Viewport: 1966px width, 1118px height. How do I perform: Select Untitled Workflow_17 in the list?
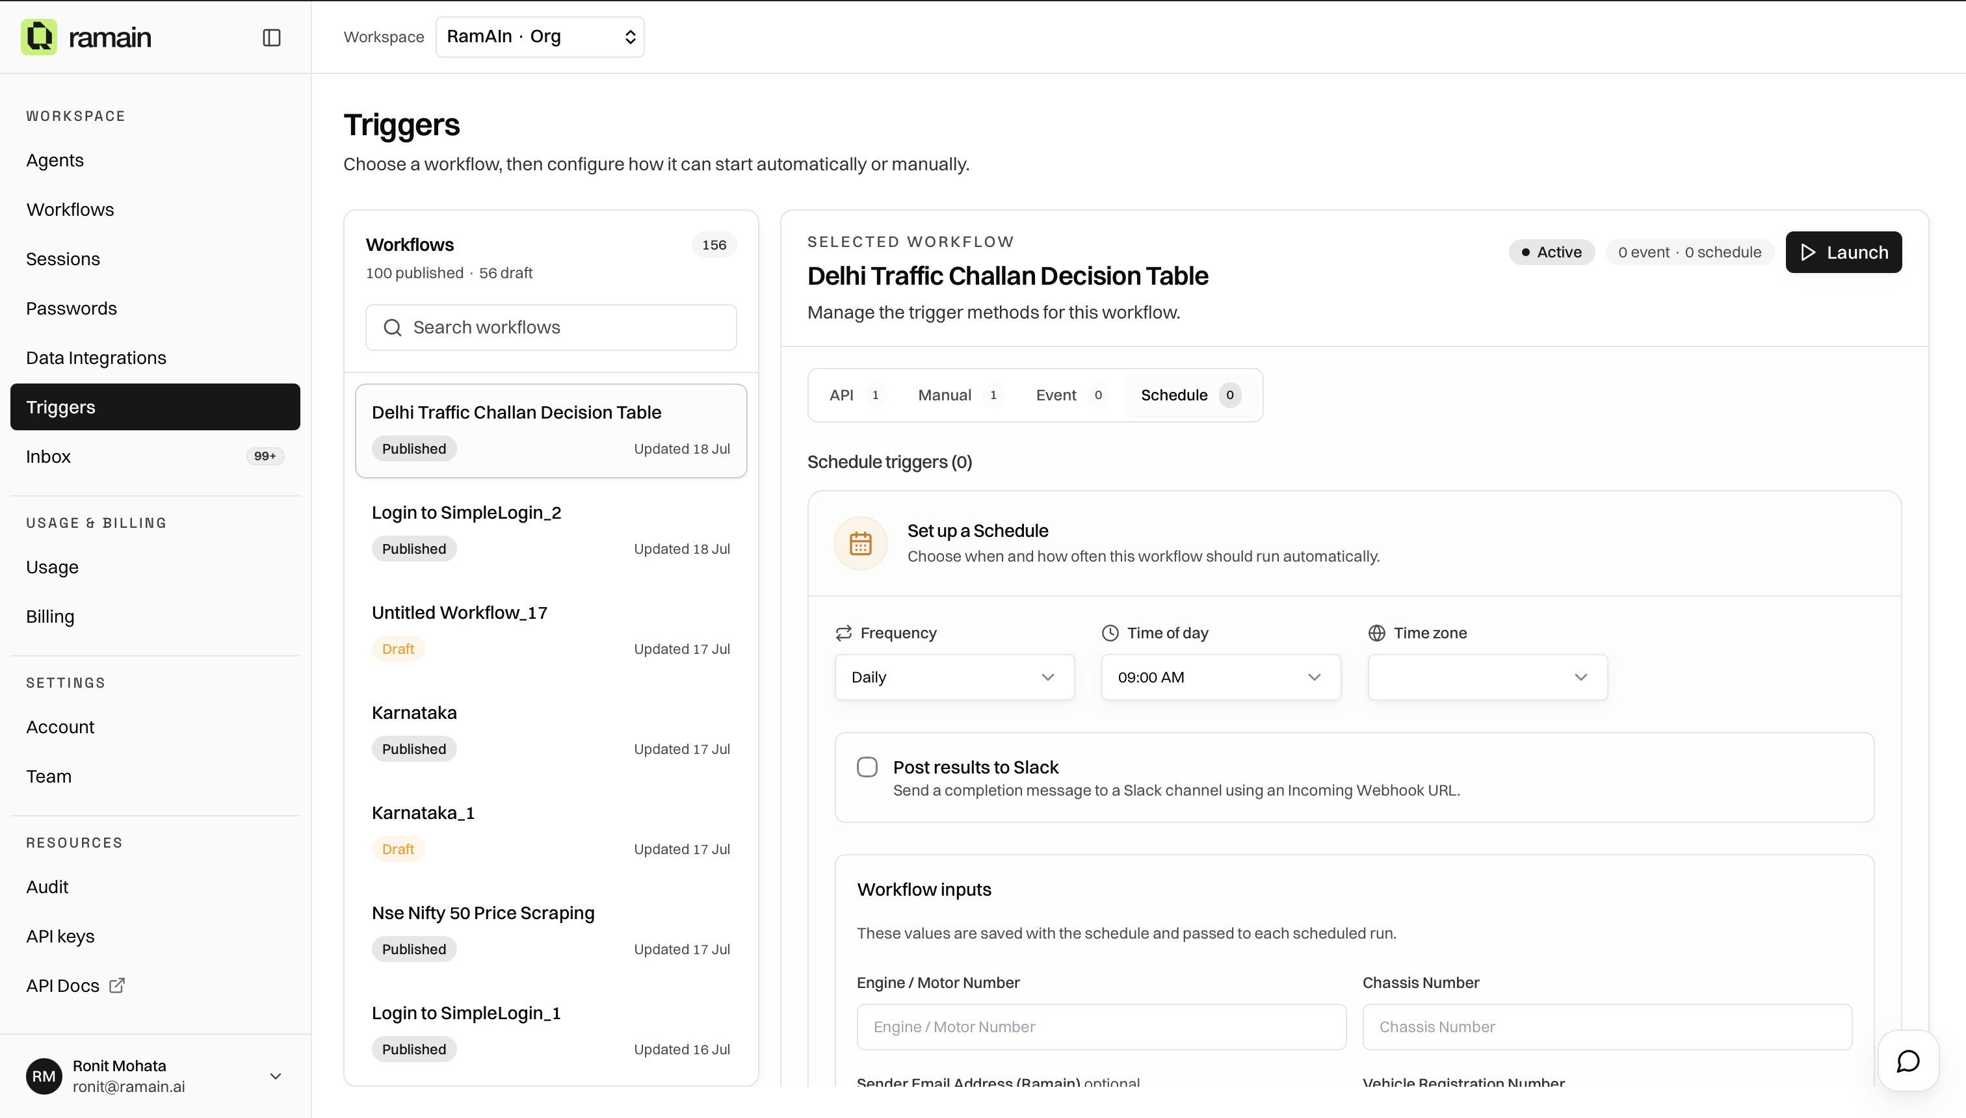pos(551,630)
